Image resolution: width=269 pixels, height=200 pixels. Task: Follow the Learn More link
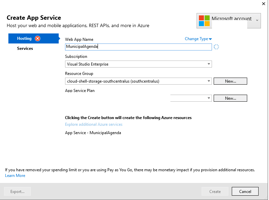coord(15,176)
